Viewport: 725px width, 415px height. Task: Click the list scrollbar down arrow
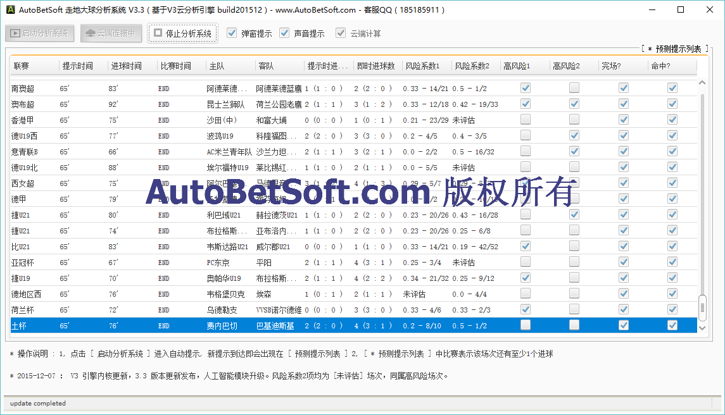tap(702, 328)
